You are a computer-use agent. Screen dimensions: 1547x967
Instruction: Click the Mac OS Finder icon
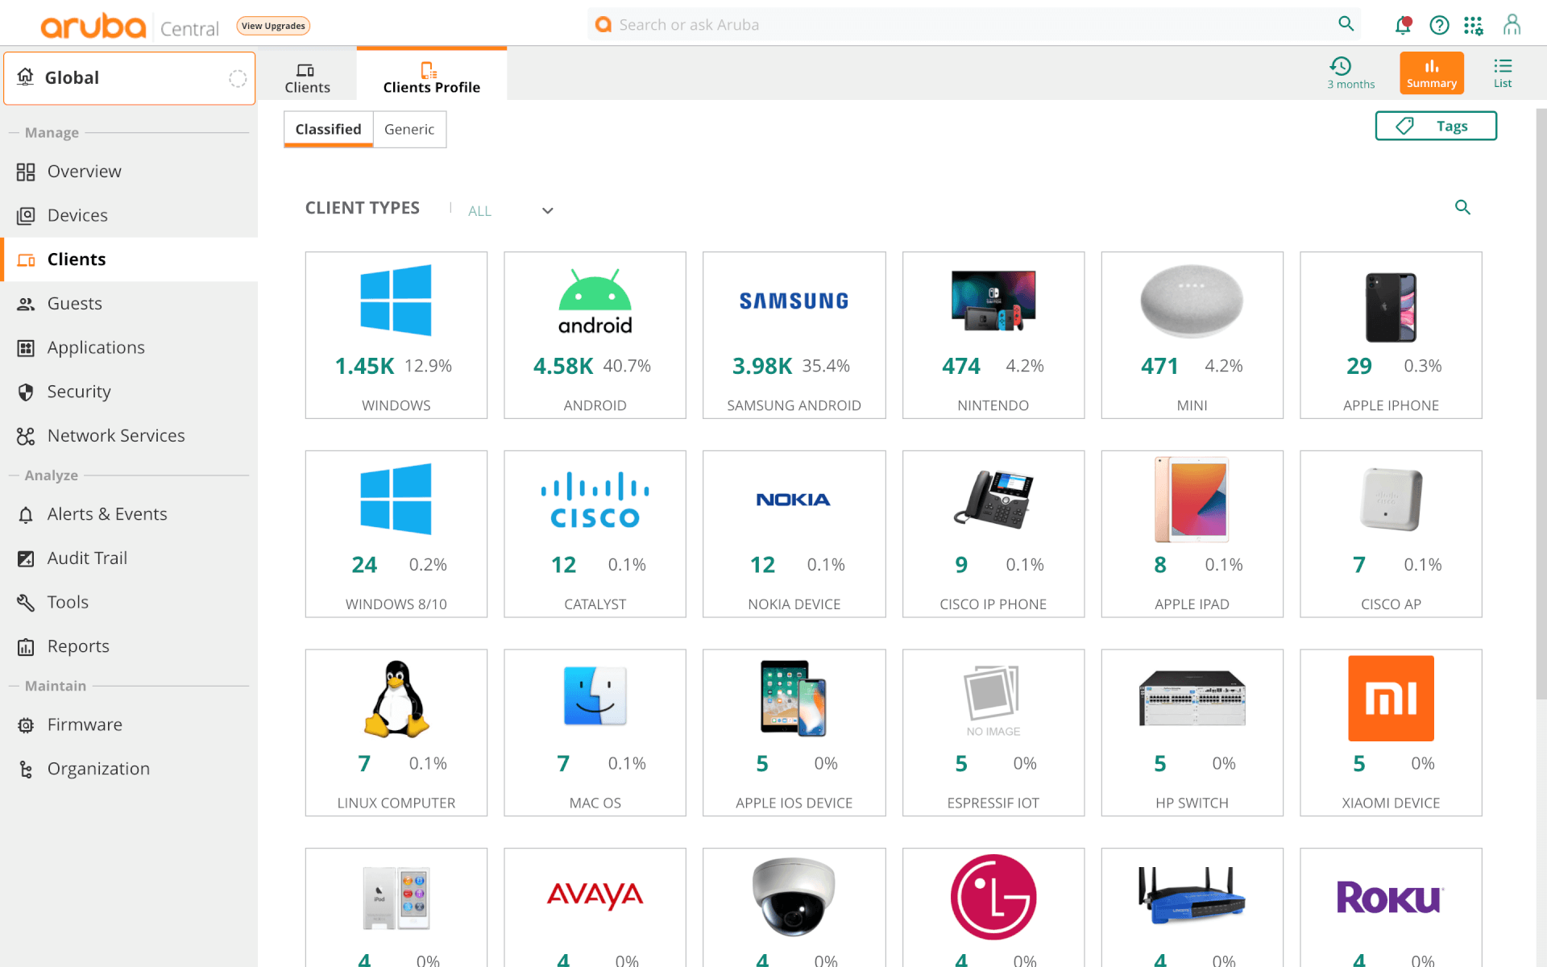pyautogui.click(x=595, y=696)
